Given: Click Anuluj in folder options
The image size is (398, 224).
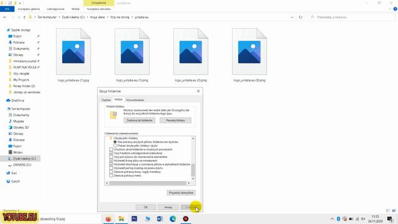Looking at the screenshot, I should (168, 207).
